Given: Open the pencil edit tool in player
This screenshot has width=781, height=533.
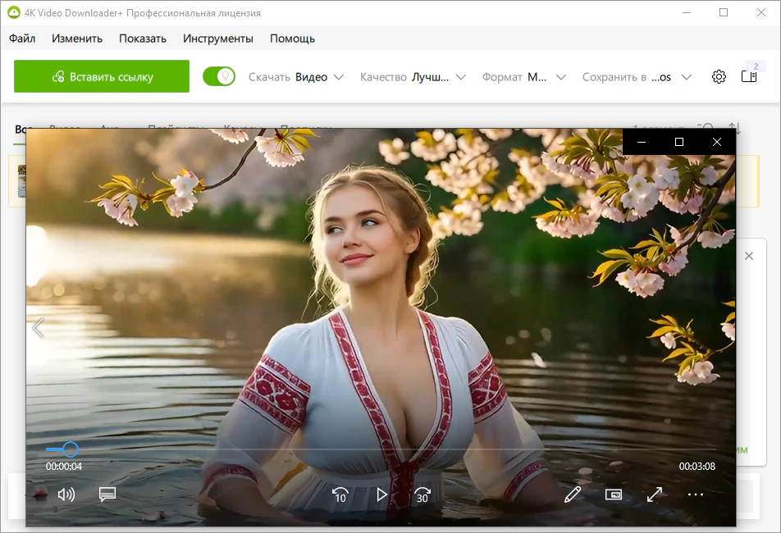Looking at the screenshot, I should coord(573,494).
